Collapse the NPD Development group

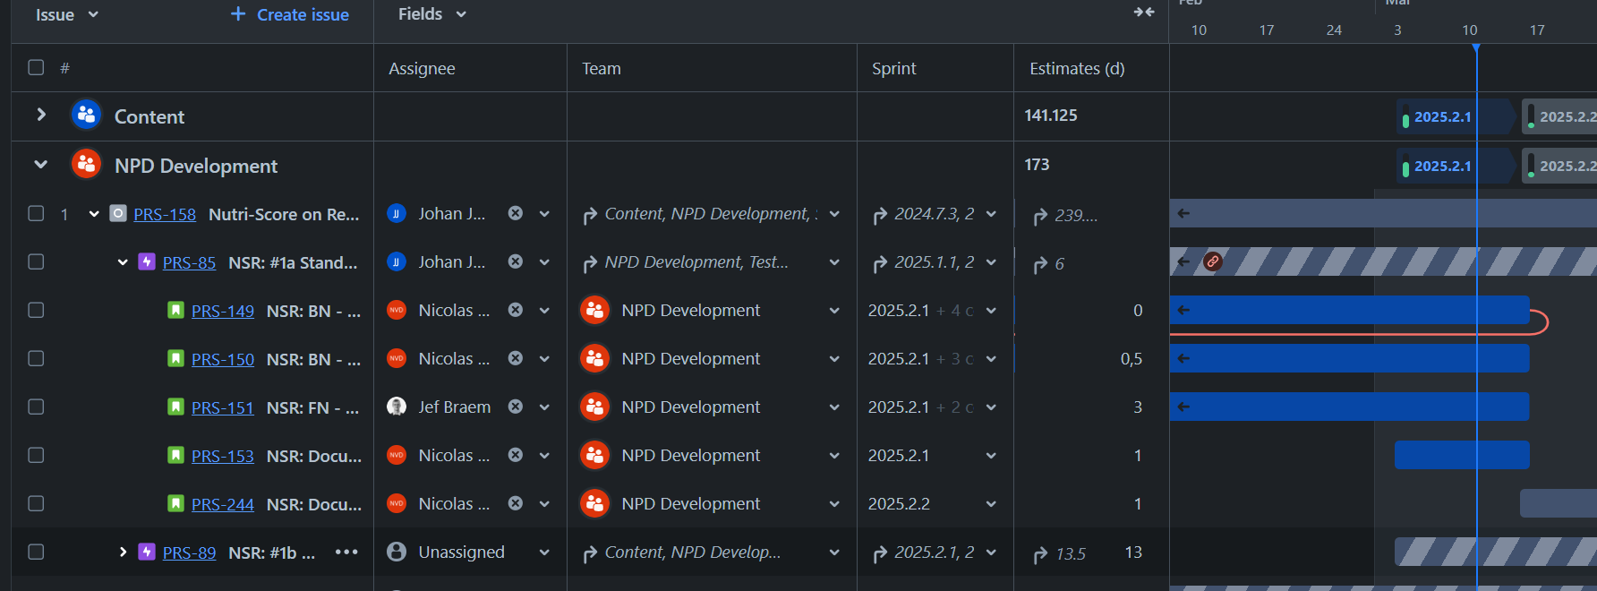[40, 164]
